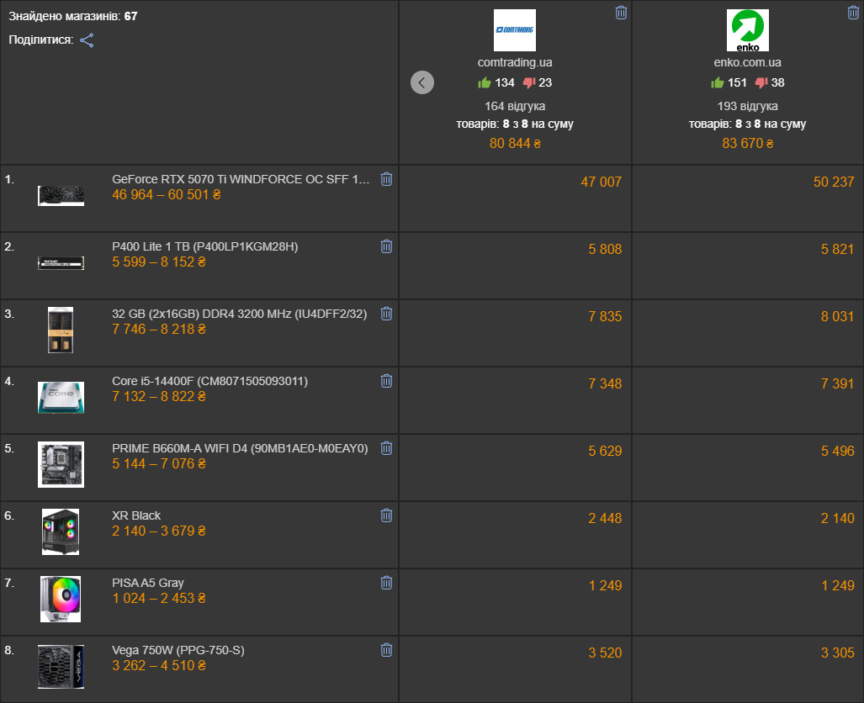Click the share icon next to Поділитися
864x703 pixels.
pyautogui.click(x=87, y=40)
